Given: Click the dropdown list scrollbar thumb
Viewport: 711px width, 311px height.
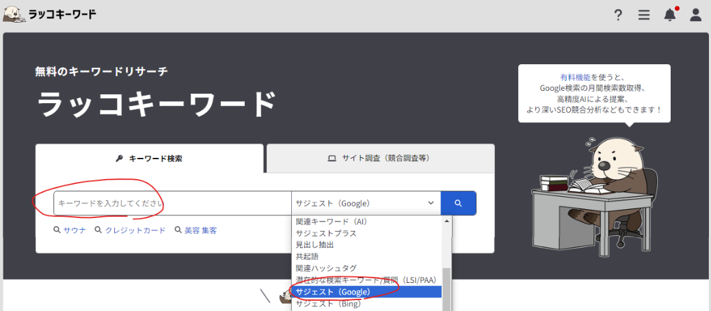Looking at the screenshot, I should 446,289.
